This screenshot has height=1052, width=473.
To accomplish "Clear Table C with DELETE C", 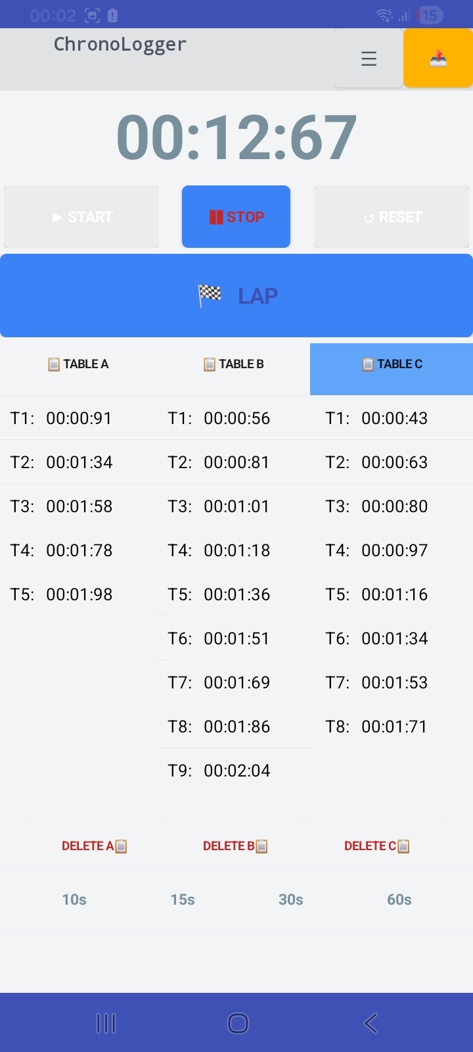I will click(x=376, y=846).
